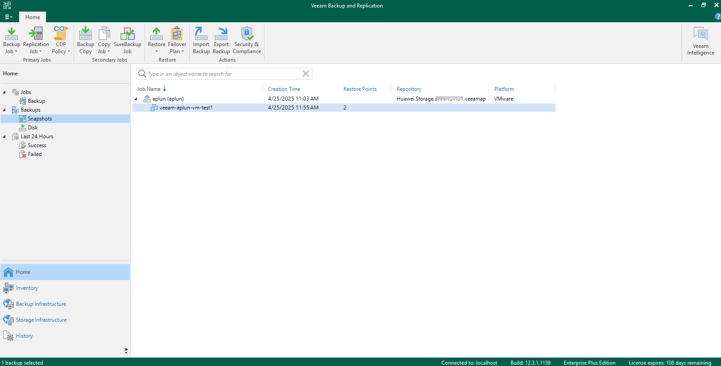Click the Storage Infrastructure icon
The width and height of the screenshot is (721, 366).
tap(8, 320)
